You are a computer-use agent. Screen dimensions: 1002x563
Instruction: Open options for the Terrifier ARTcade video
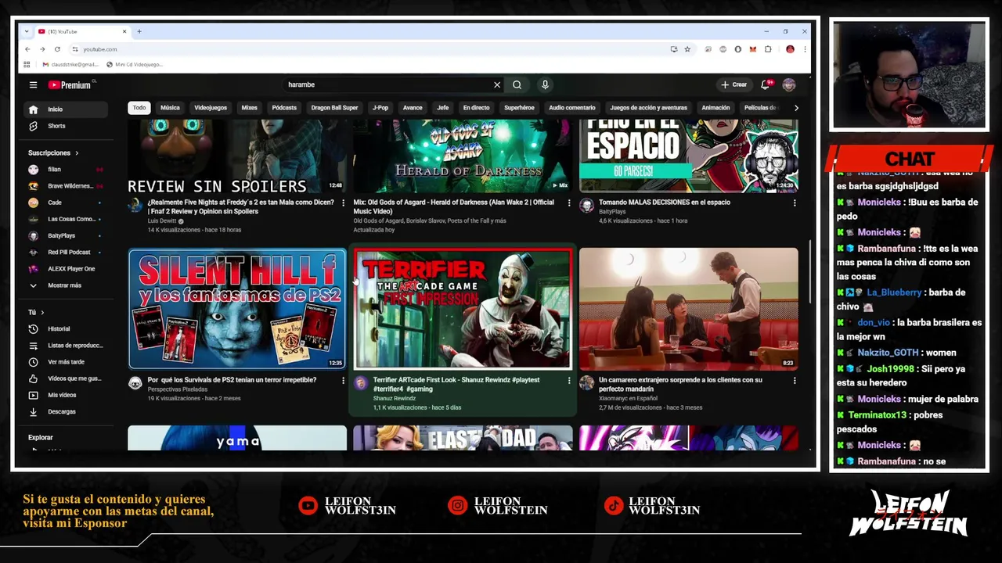569,380
